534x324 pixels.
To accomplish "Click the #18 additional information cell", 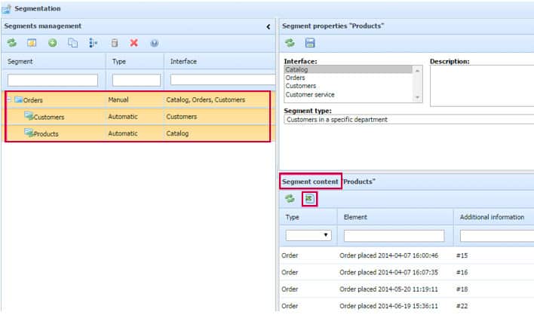I will [x=462, y=289].
